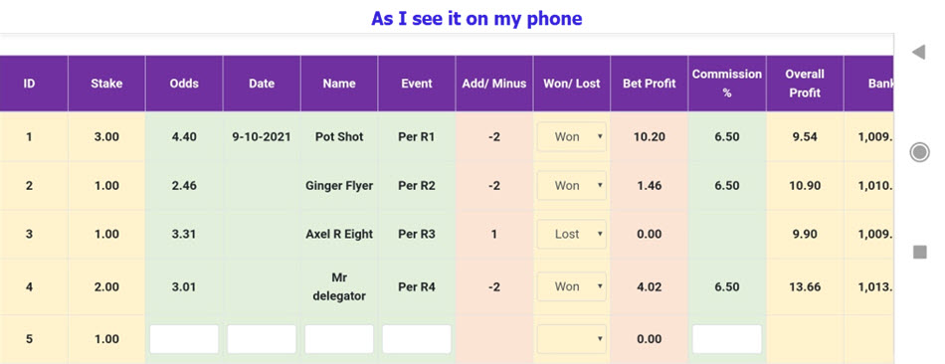
Task: Tap the Android back triangle icon
Action: click(918, 53)
